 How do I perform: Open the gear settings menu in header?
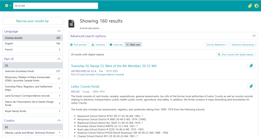8,6
